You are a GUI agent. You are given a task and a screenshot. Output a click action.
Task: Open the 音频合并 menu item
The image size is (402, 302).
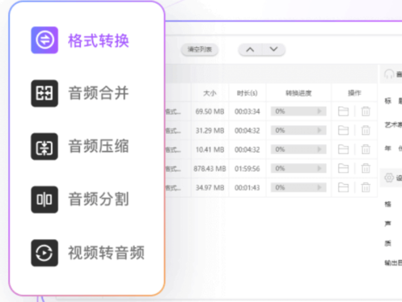(98, 93)
